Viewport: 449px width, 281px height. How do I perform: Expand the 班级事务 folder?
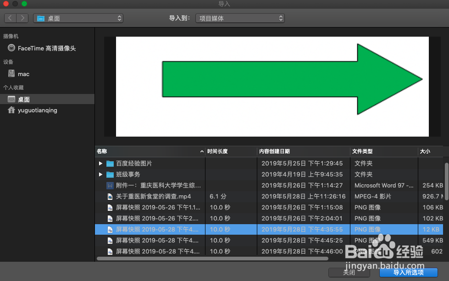pyautogui.click(x=101, y=174)
